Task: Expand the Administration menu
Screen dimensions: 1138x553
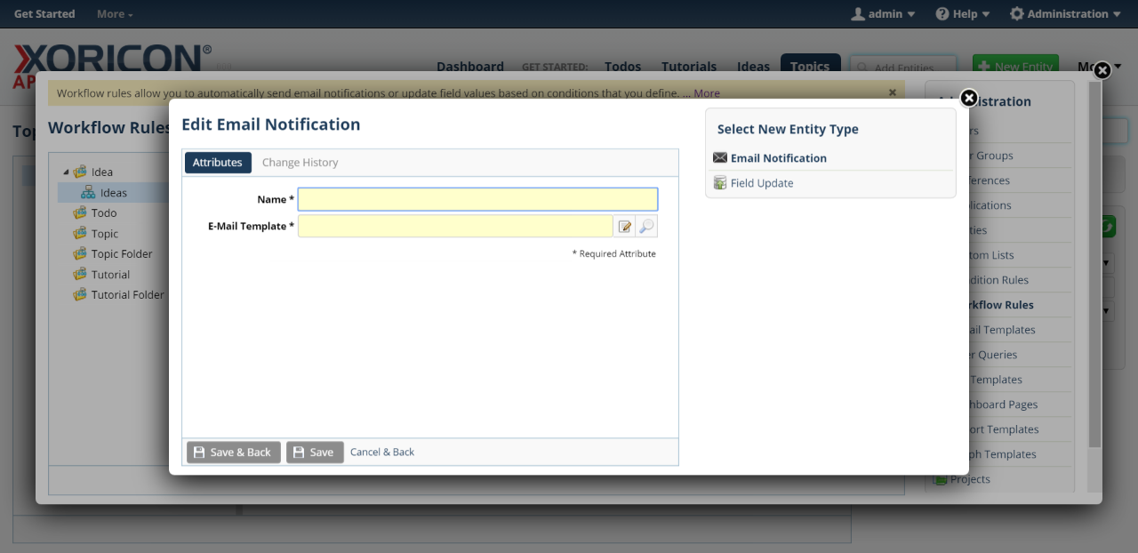Action: 1065,14
